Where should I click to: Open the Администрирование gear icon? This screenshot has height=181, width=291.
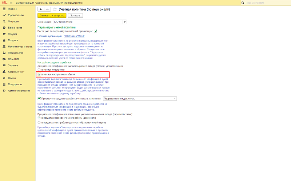4,90
